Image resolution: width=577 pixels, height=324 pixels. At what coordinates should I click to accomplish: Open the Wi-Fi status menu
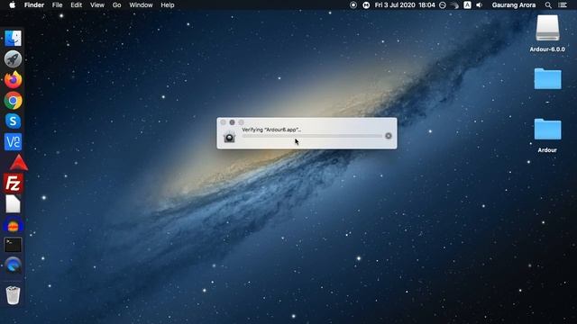454,5
